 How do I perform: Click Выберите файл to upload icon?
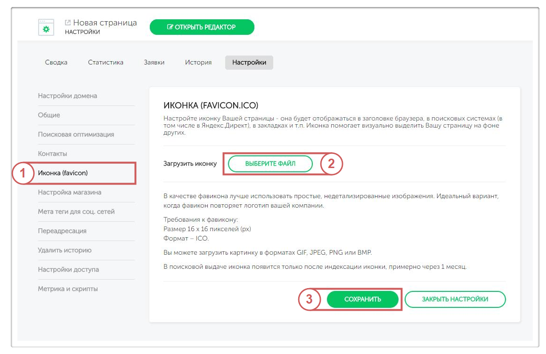pyautogui.click(x=270, y=163)
